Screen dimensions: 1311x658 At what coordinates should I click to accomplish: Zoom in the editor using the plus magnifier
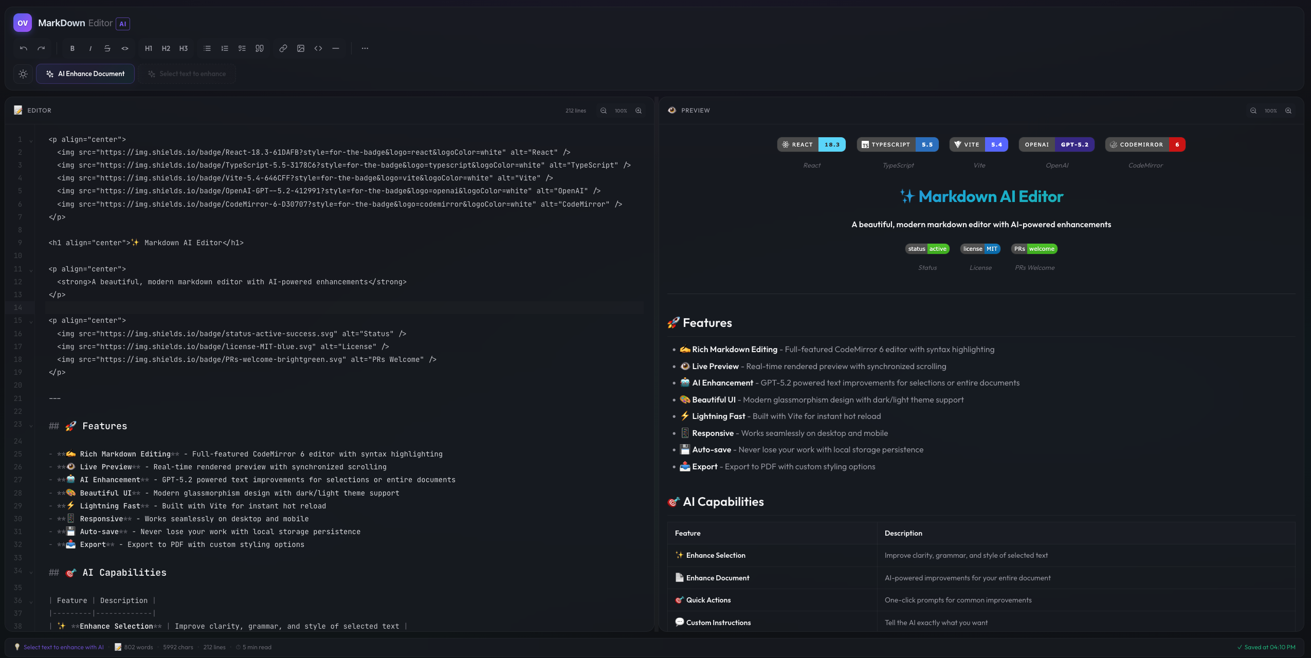click(x=638, y=111)
